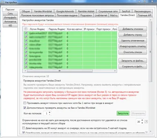Screen dimensions: 157x138
Task: Open the Поисковая выдача tab
Action: (67, 15)
